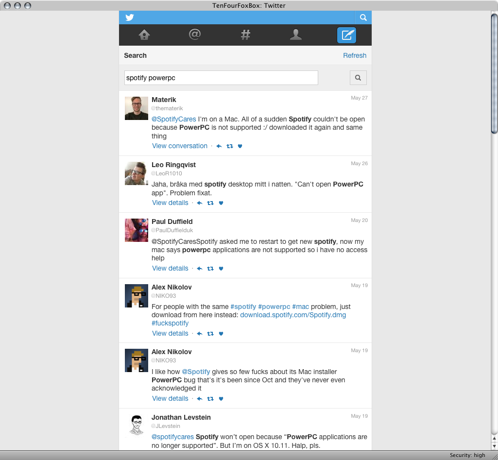Open Leo Ringqvist's name
This screenshot has height=460, width=498.
[x=173, y=165]
